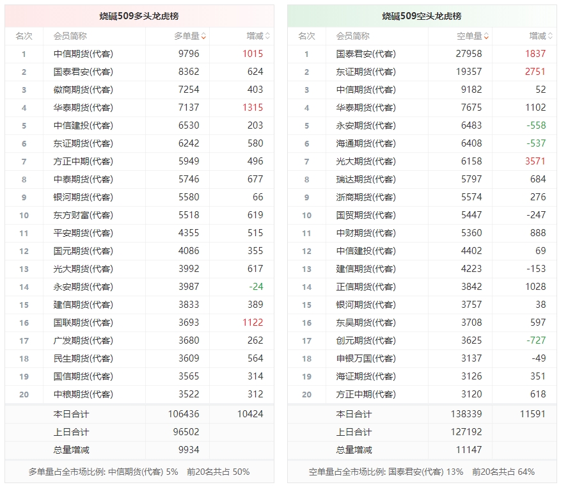Click the 烧碱509多头龙虎榜 title

(x=139, y=16)
